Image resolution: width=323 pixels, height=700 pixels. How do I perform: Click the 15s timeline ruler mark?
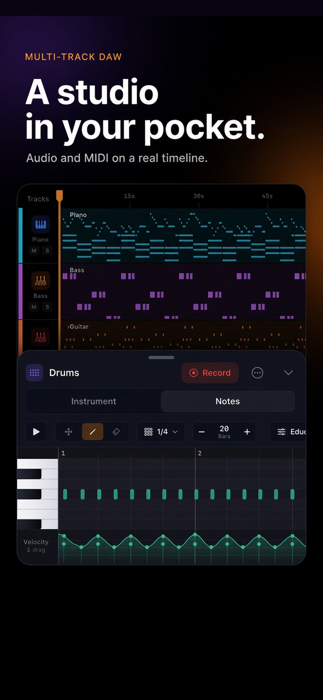[x=129, y=196]
